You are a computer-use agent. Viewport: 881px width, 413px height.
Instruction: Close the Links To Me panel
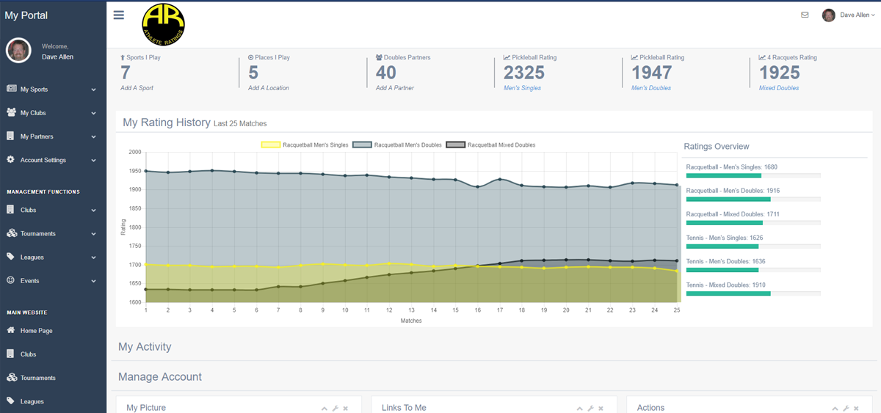coord(601,408)
